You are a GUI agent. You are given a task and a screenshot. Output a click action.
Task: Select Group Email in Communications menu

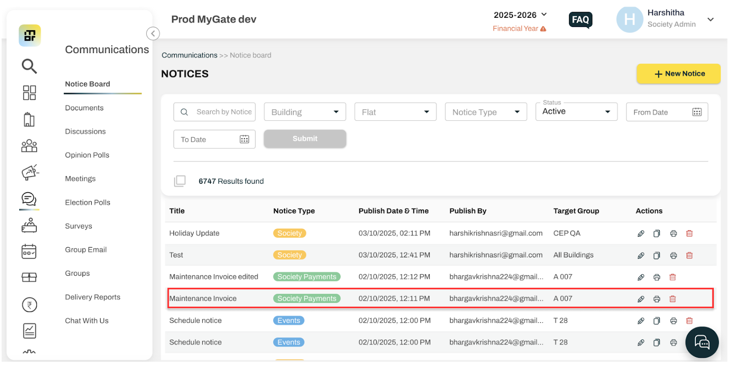(86, 250)
